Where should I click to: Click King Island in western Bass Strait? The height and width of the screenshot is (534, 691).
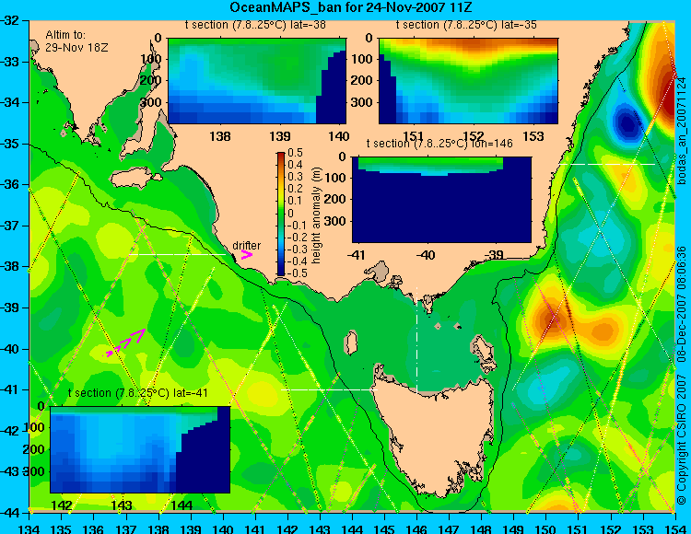[350, 342]
